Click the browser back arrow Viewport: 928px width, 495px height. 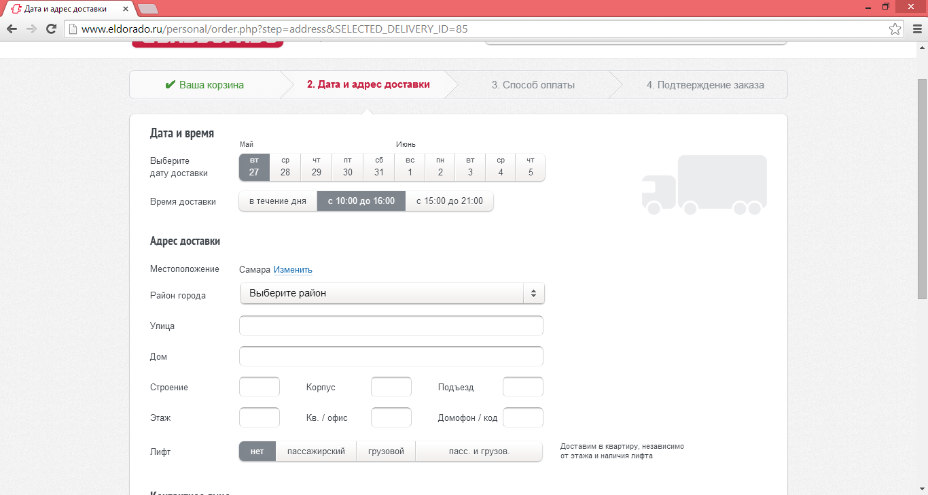point(12,29)
